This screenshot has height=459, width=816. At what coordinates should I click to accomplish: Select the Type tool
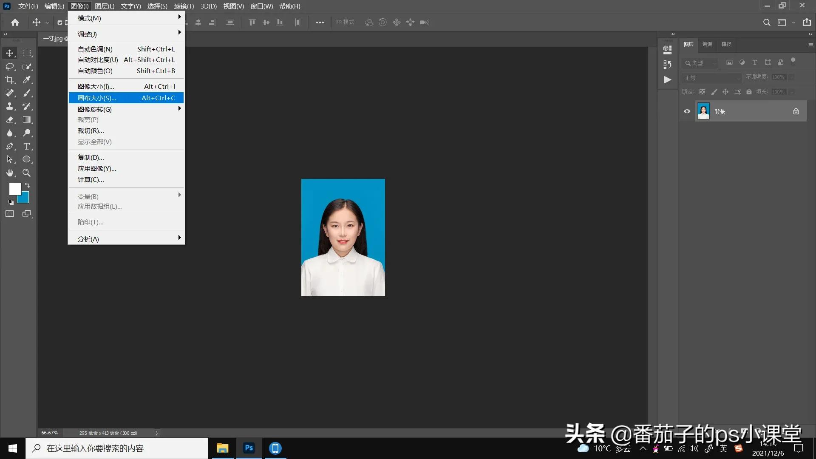coord(27,146)
